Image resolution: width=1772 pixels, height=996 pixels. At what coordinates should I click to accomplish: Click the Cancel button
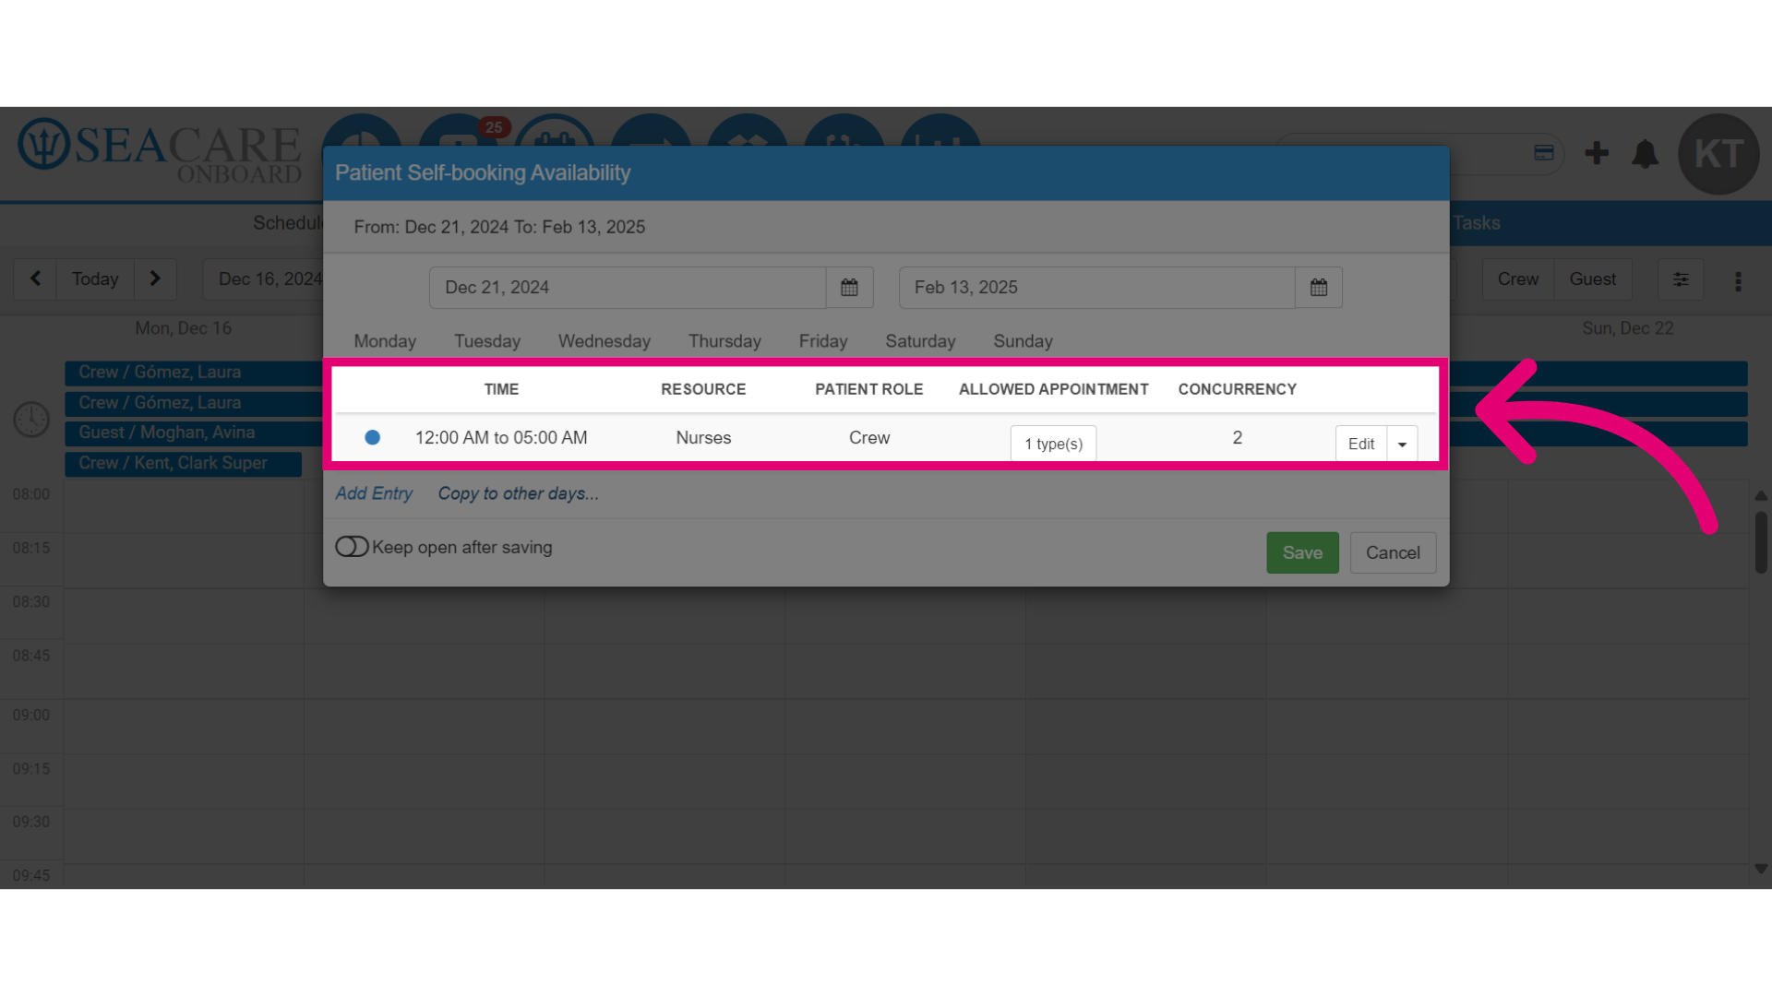tap(1393, 552)
